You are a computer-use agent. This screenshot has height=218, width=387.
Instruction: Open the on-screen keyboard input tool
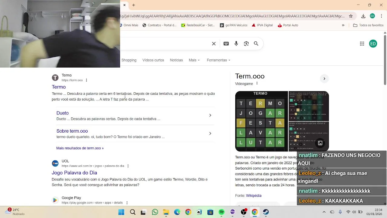point(226,44)
